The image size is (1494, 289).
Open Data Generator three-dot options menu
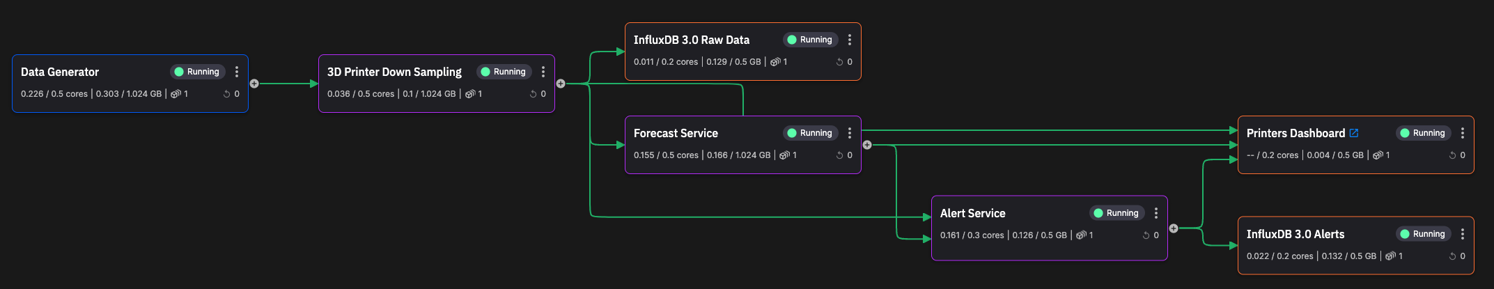click(237, 72)
